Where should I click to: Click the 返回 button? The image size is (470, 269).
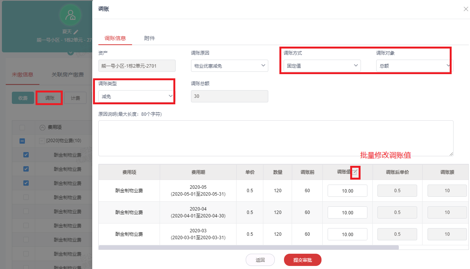coord(260,260)
